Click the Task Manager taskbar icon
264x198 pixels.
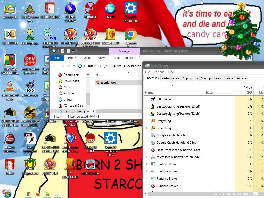click(57, 194)
